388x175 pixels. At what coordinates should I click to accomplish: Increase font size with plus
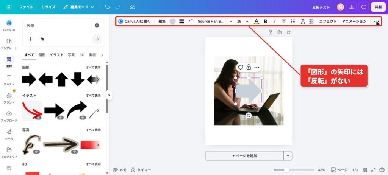click(247, 22)
